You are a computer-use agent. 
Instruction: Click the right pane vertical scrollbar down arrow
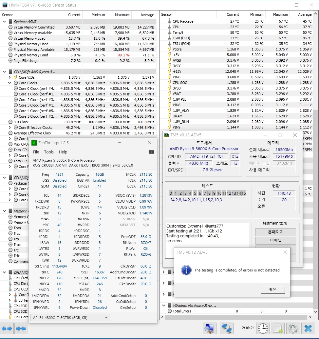tap(315, 311)
